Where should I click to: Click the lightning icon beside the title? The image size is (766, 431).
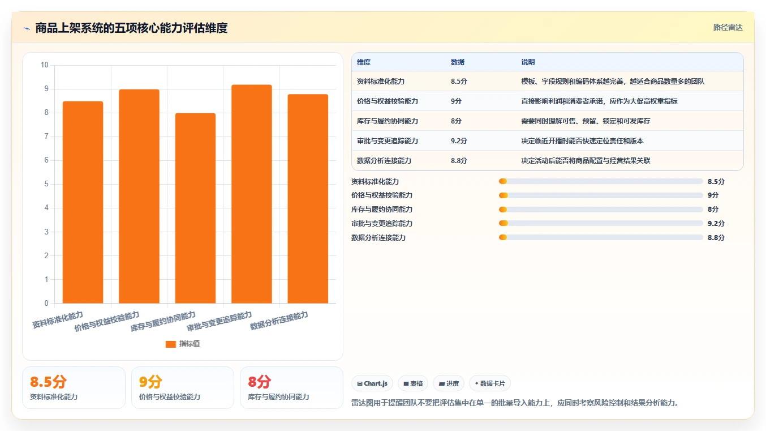coord(27,28)
